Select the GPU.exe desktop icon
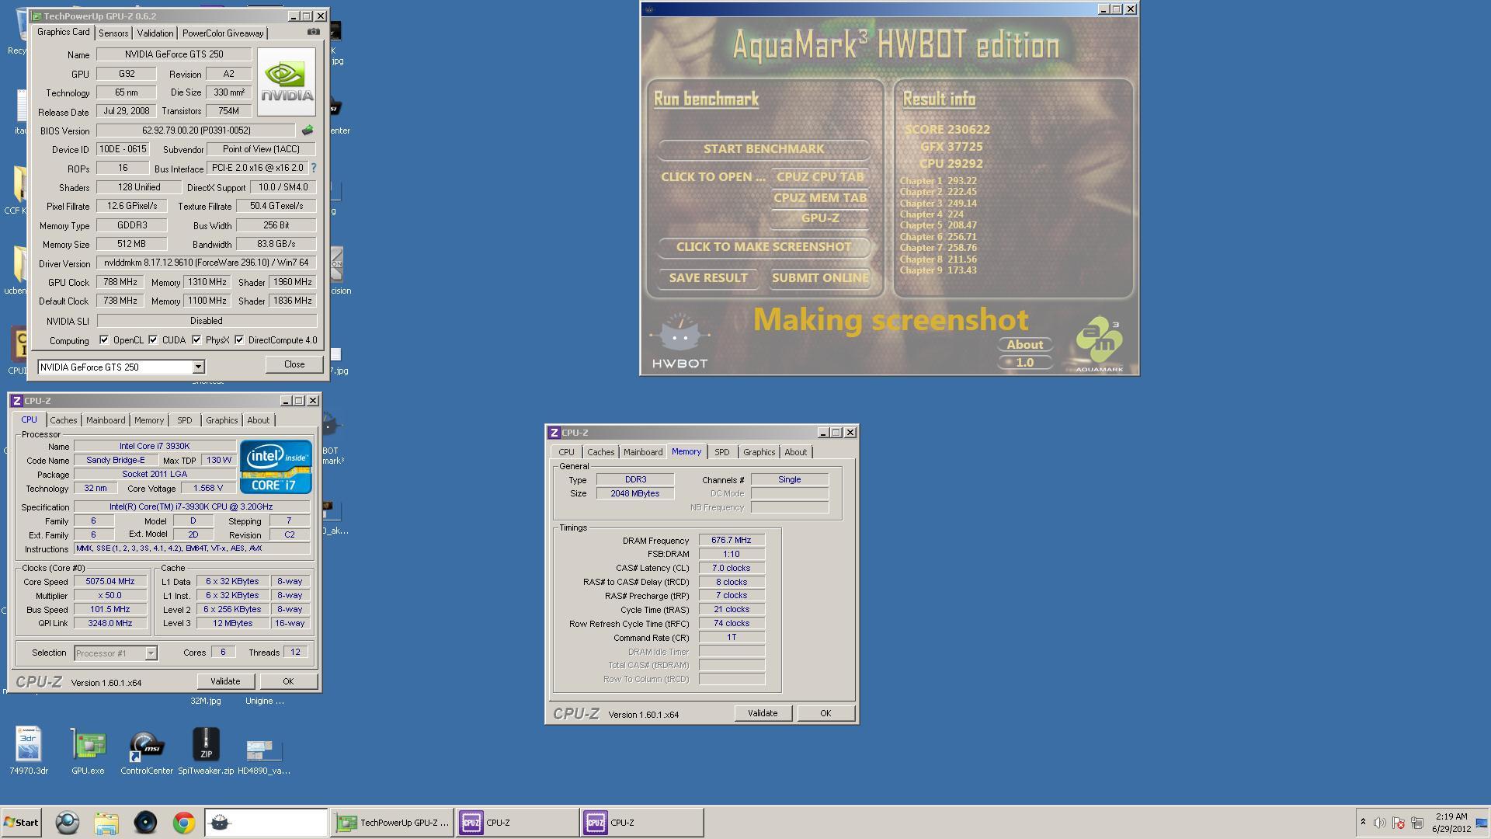Viewport: 1491px width, 839px height. [88, 750]
